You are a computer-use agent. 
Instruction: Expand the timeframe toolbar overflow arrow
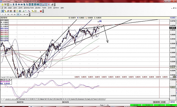[29, 14]
